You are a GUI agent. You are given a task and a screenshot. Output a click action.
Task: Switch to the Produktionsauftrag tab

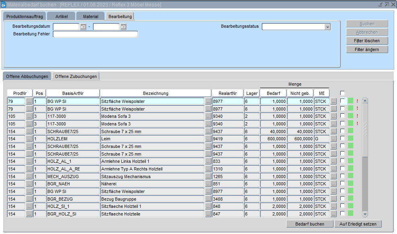(x=25, y=16)
